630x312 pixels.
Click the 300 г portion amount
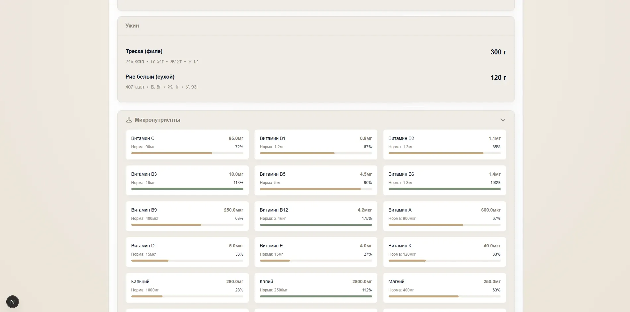(498, 52)
